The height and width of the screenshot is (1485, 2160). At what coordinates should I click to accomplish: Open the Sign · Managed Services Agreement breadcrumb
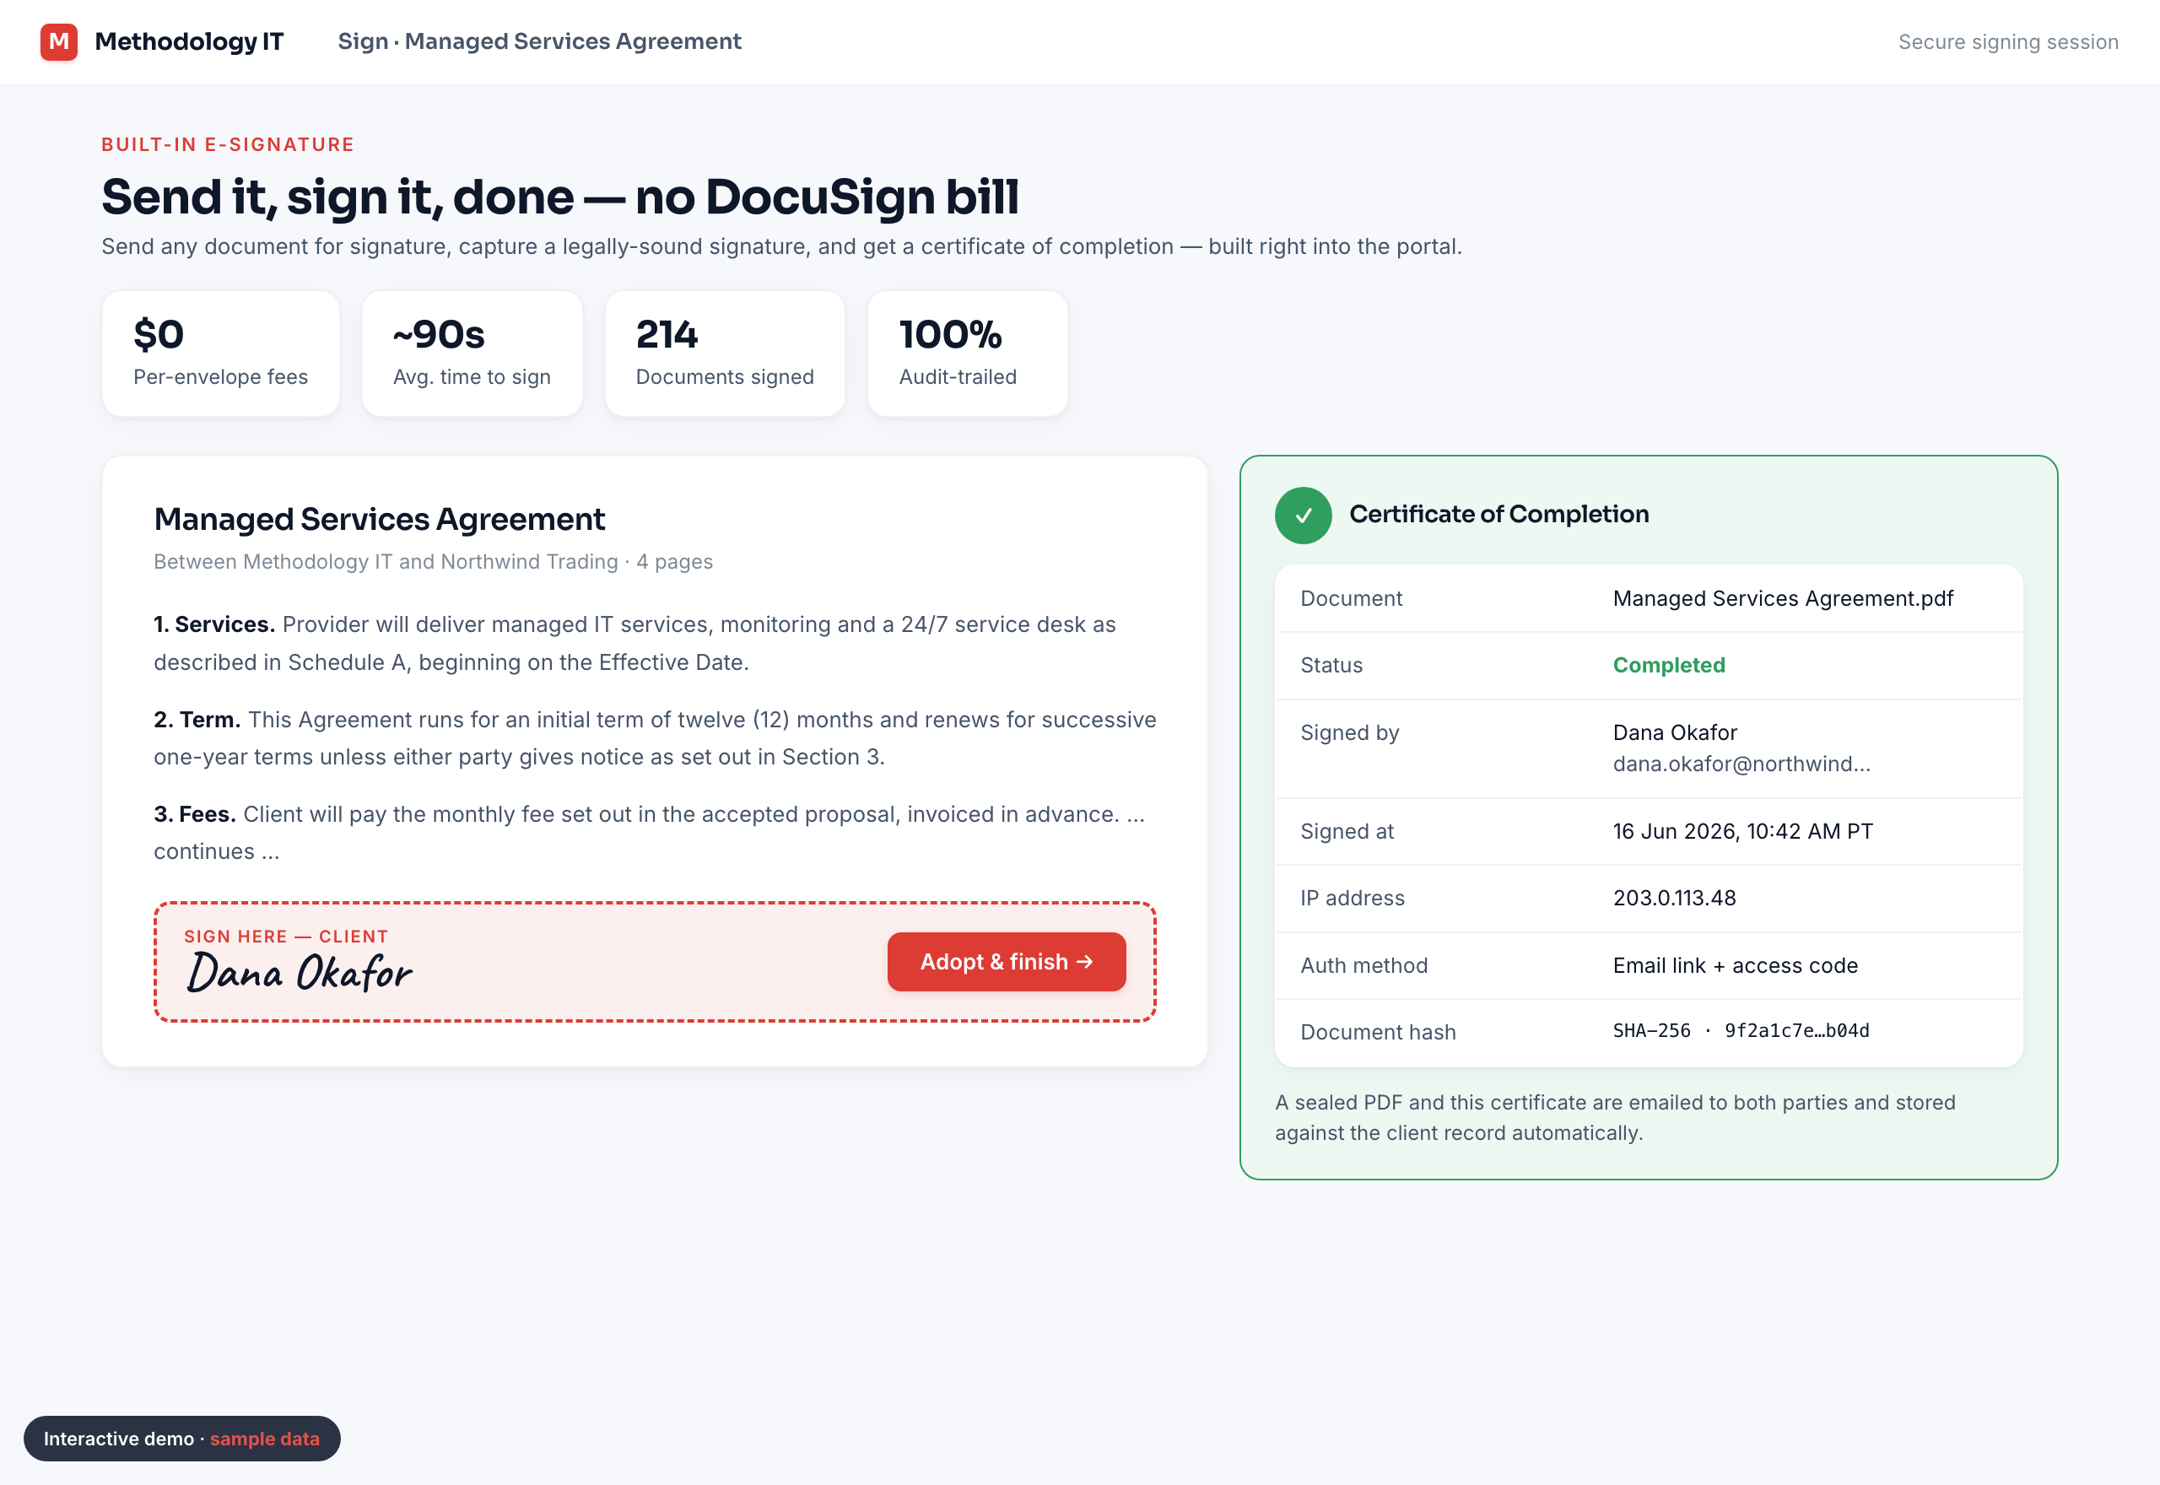538,42
